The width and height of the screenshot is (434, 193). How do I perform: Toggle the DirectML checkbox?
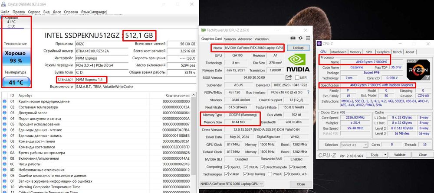pyautogui.click(x=292, y=167)
